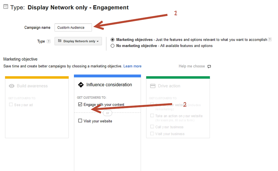Click the help icon after Marketing objectives description
This screenshot has width=278, height=171.
click(x=270, y=39)
